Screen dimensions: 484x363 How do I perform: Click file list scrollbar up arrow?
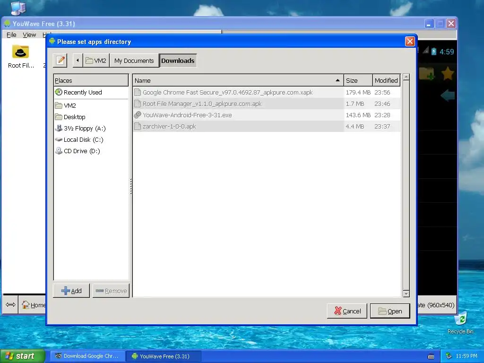[x=406, y=77]
